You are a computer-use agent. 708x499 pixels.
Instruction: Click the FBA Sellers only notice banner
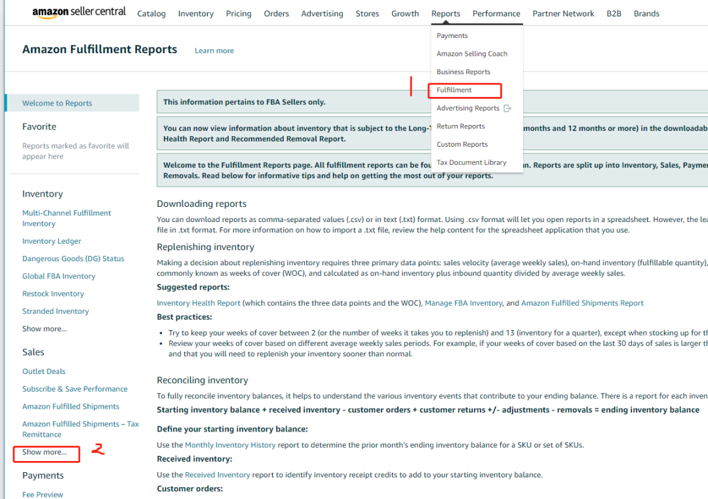point(432,102)
